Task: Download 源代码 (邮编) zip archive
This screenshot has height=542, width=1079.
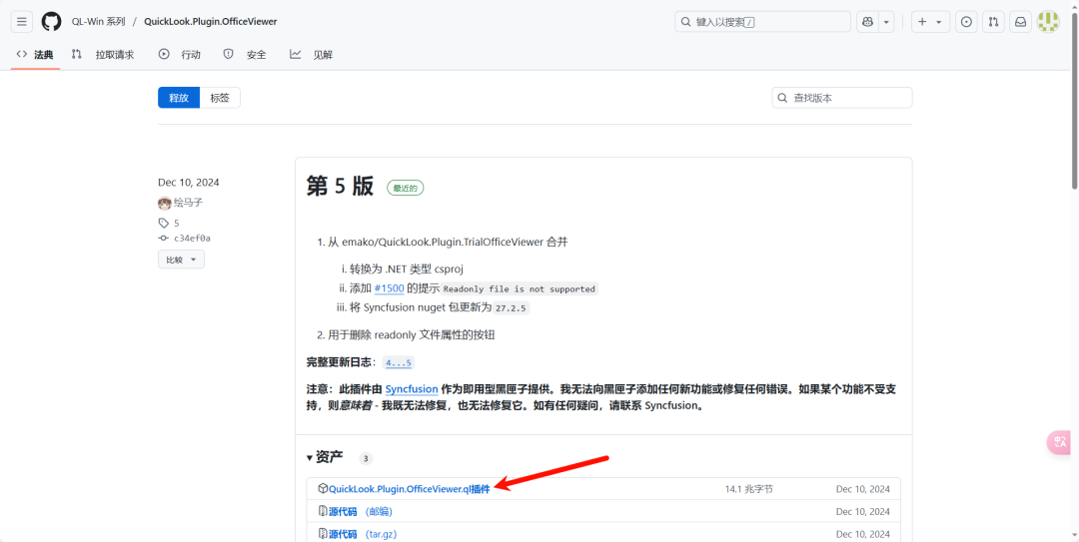Action: (361, 512)
